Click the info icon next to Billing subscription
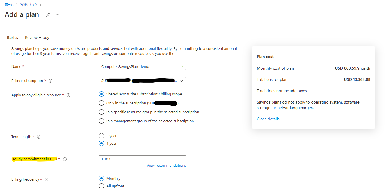 click(x=51, y=81)
